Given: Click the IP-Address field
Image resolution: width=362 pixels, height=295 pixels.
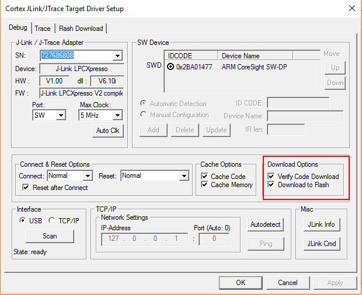Looking at the screenshot, I should pos(145,239).
